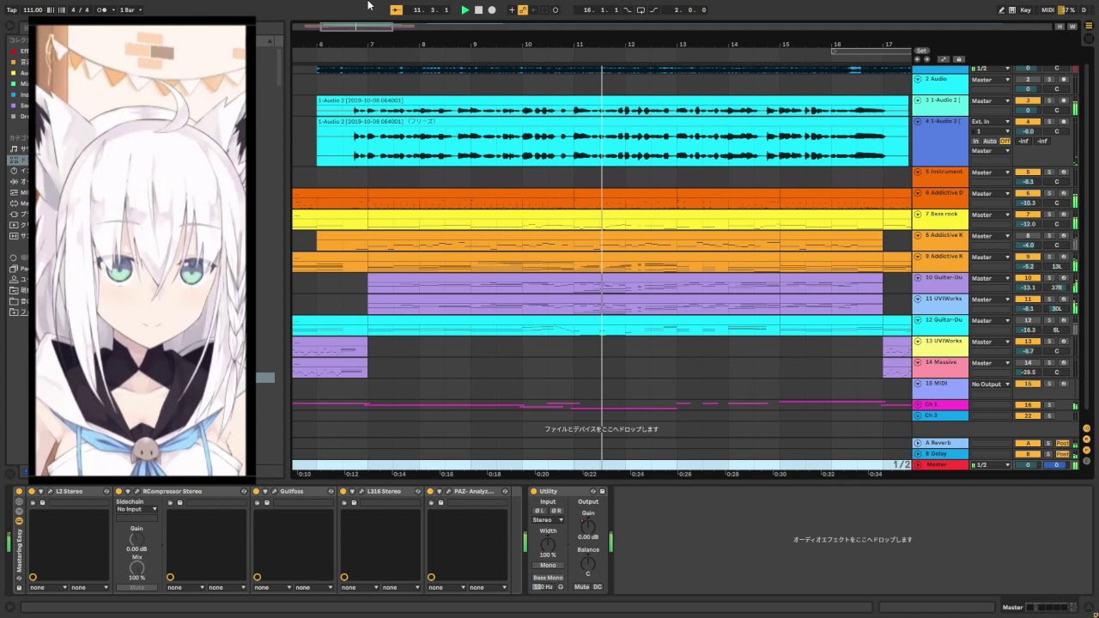Image resolution: width=1099 pixels, height=618 pixels.
Task: Click the Lock envelopes icon
Action: coord(959,59)
